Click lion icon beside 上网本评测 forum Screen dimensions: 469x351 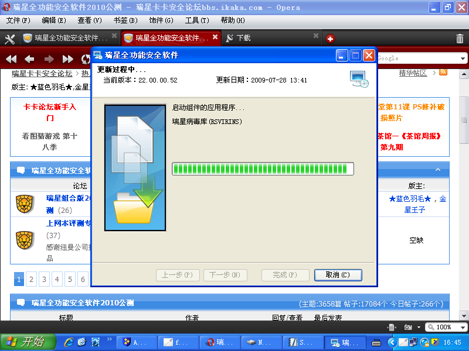point(25,240)
